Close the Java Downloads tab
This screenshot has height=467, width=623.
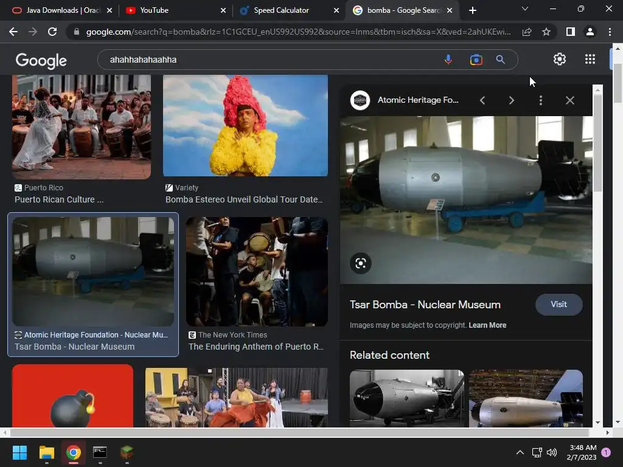coord(110,10)
